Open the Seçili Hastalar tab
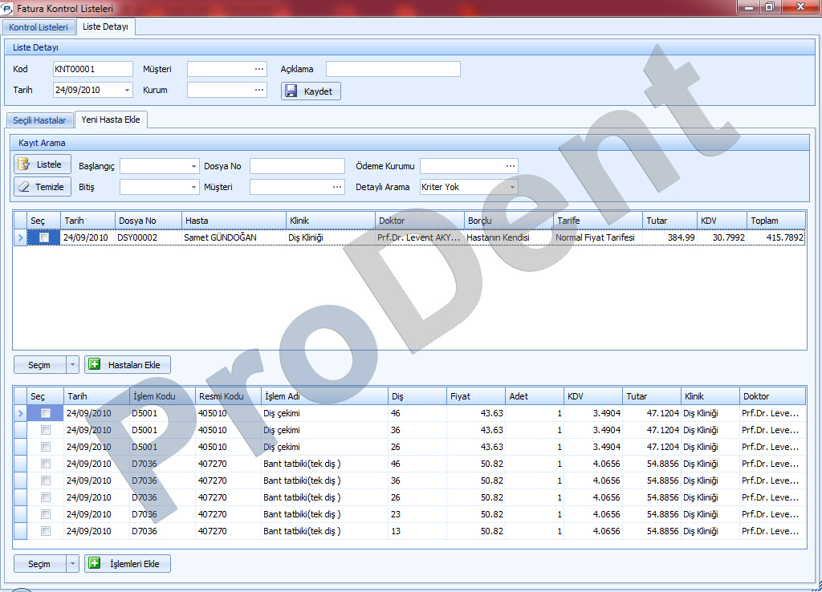 [39, 120]
